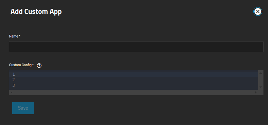Click the editor's vertical scrollbar down arrow
This screenshot has width=268, height=125.
(x=261, y=87)
